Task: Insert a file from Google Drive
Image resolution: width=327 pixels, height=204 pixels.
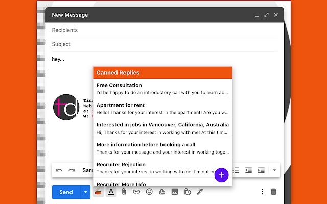Action: 161,192
